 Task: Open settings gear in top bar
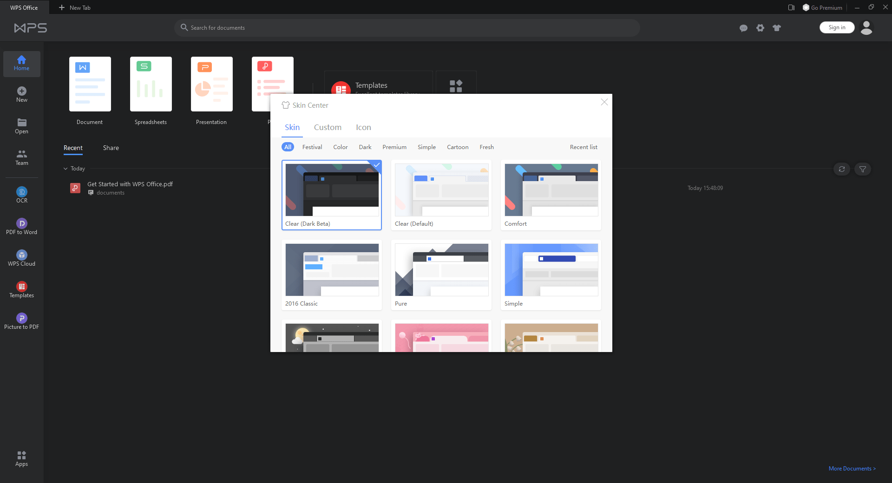click(x=760, y=28)
